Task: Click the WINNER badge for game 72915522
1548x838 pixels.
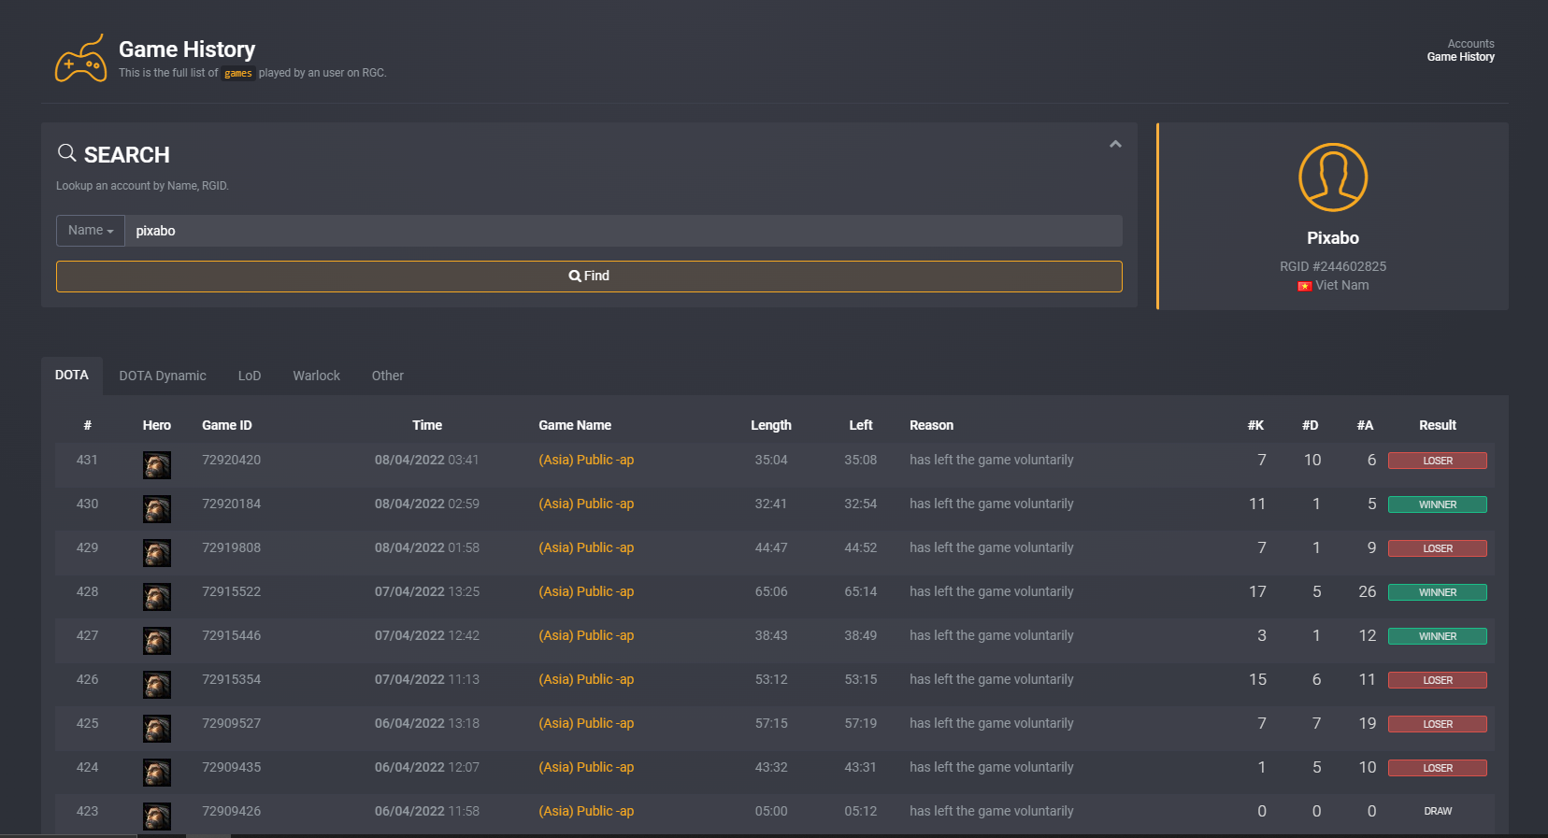Action: pos(1438,592)
